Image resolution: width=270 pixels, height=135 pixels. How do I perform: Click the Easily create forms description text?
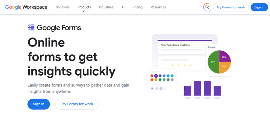coord(78,88)
